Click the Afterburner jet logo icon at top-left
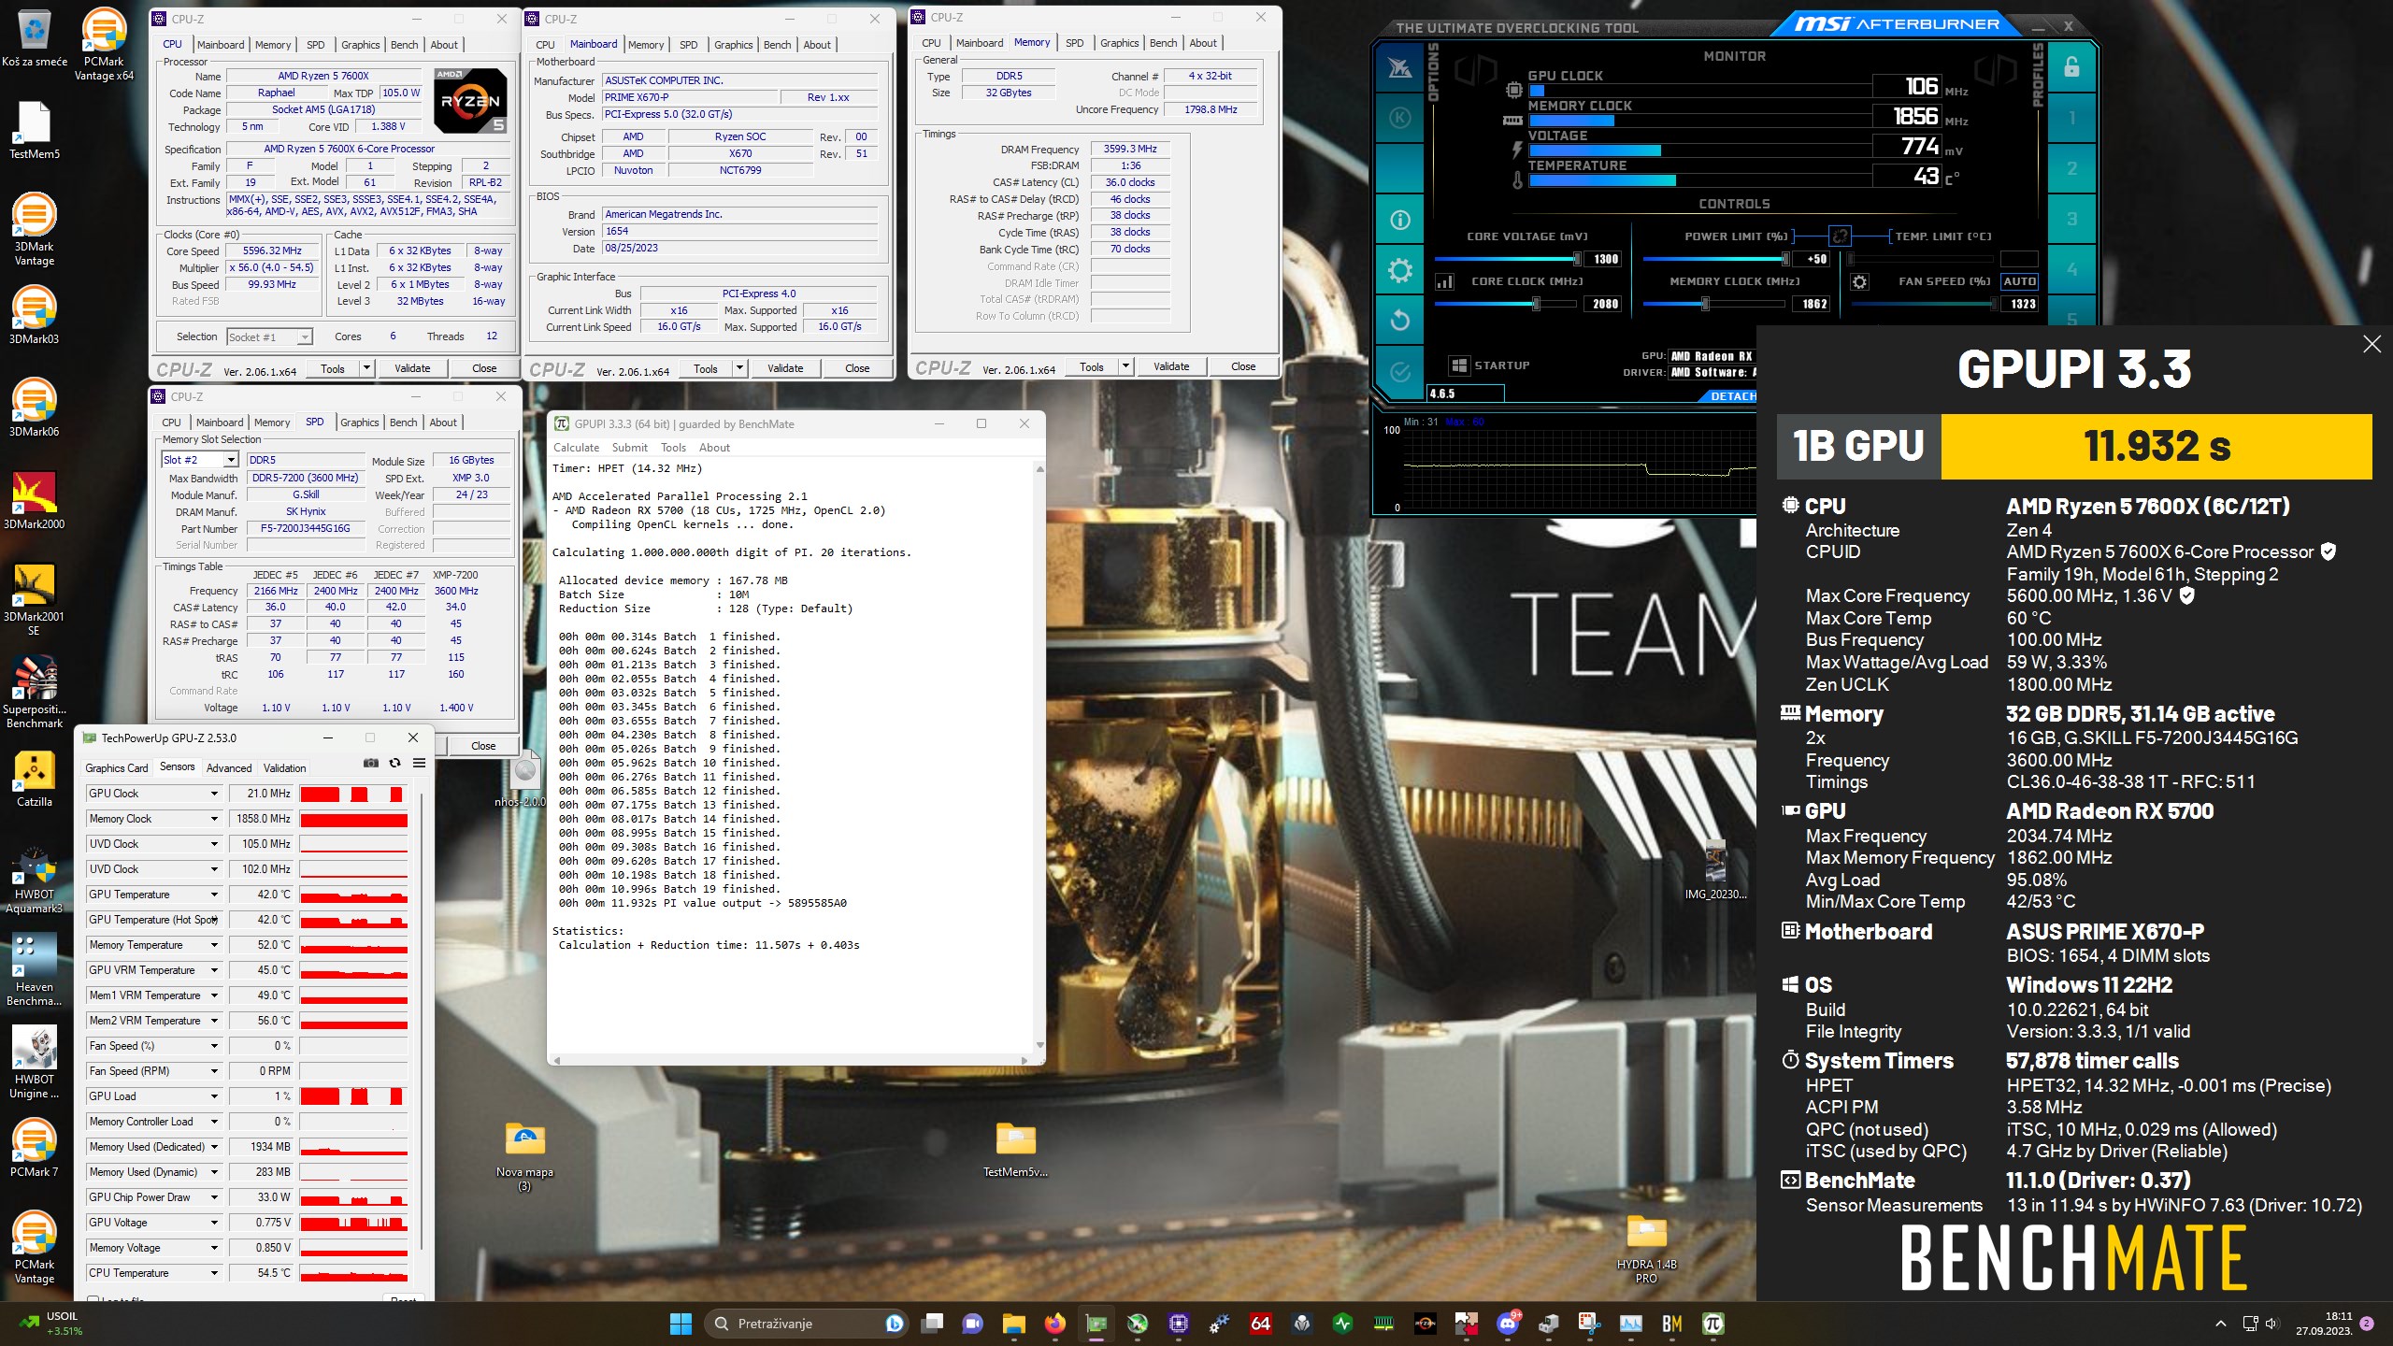Screen dimensions: 2393x1346 [x=1399, y=67]
